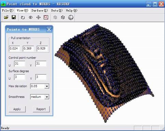Click the Pull orientation Z field
Viewport: 165px width, 131px height.
pyautogui.click(x=42, y=49)
